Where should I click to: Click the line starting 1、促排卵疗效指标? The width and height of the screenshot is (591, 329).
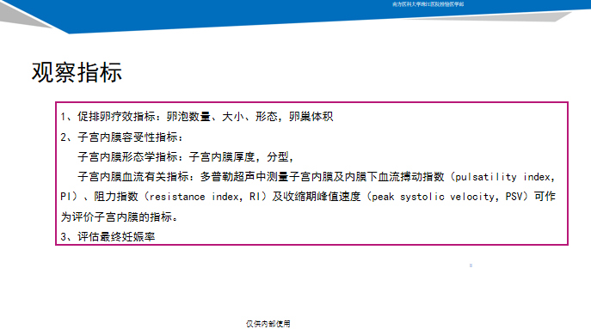click(197, 117)
